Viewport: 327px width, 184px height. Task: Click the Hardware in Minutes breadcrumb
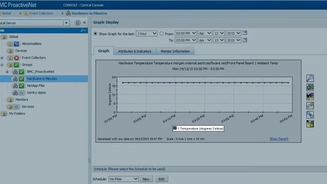coord(89,13)
